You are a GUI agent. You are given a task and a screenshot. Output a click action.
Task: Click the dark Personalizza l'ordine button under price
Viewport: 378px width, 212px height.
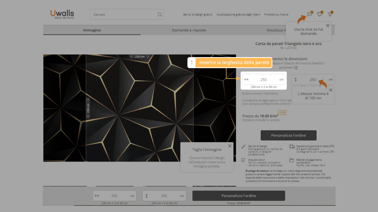[x=288, y=135]
